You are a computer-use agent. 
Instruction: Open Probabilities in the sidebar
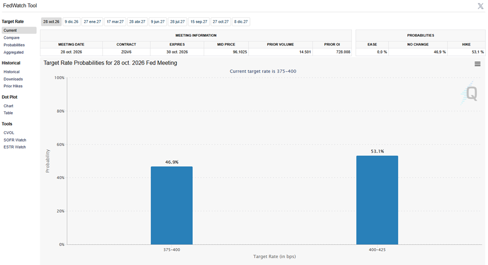tap(14, 45)
